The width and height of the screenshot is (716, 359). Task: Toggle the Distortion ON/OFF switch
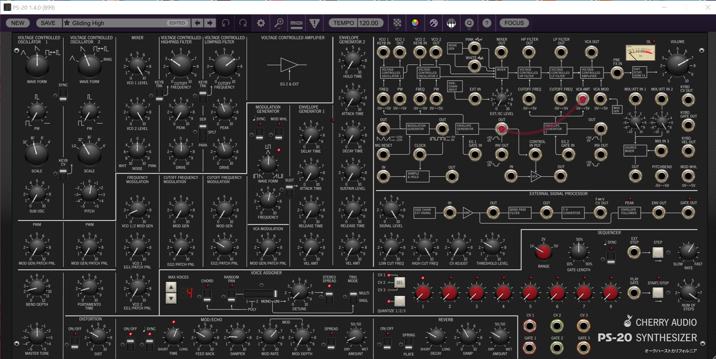75,344
